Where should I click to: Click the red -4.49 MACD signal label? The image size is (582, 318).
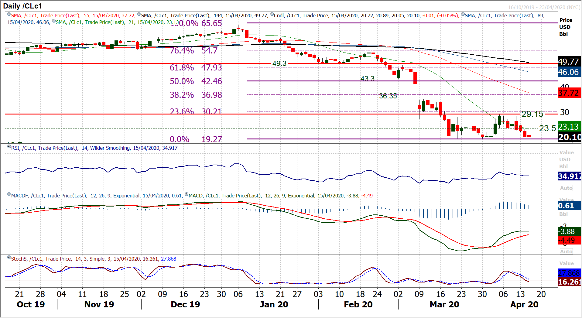click(570, 240)
